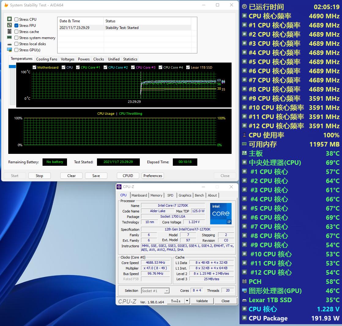This screenshot has height=326, width=342.
Task: Open the Bench tab in CPU-Z
Action: point(199,195)
